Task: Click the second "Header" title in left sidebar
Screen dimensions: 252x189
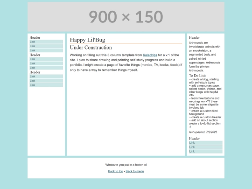Action: 35,55
